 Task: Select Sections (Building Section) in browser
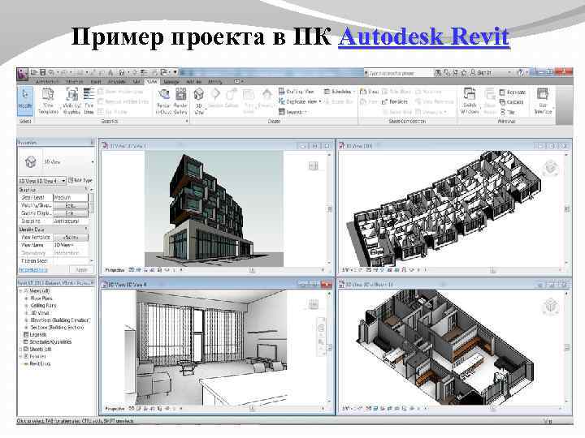[57, 328]
